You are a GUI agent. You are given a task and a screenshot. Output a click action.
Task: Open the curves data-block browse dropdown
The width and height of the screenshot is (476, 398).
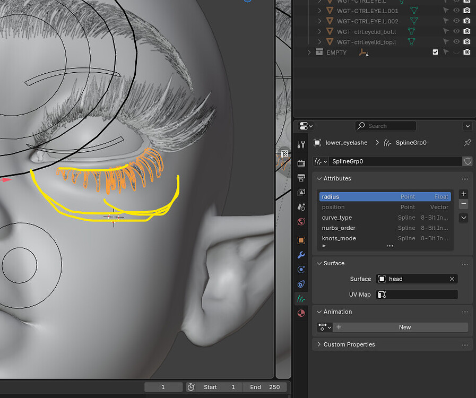[321, 161]
